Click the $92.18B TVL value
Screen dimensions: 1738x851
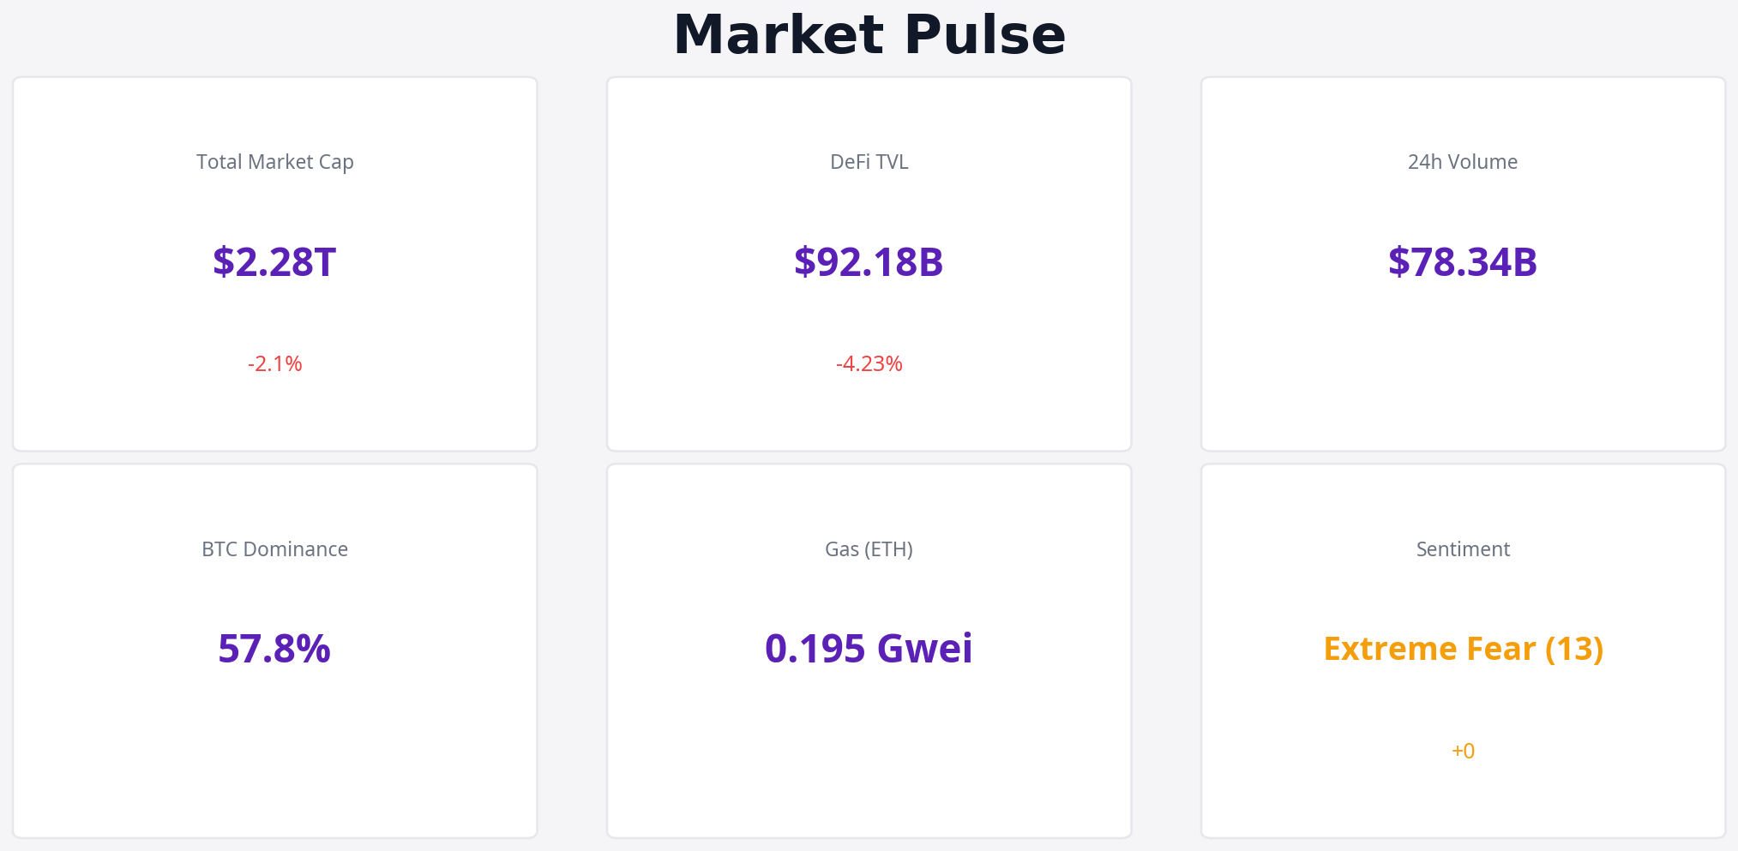(x=869, y=262)
